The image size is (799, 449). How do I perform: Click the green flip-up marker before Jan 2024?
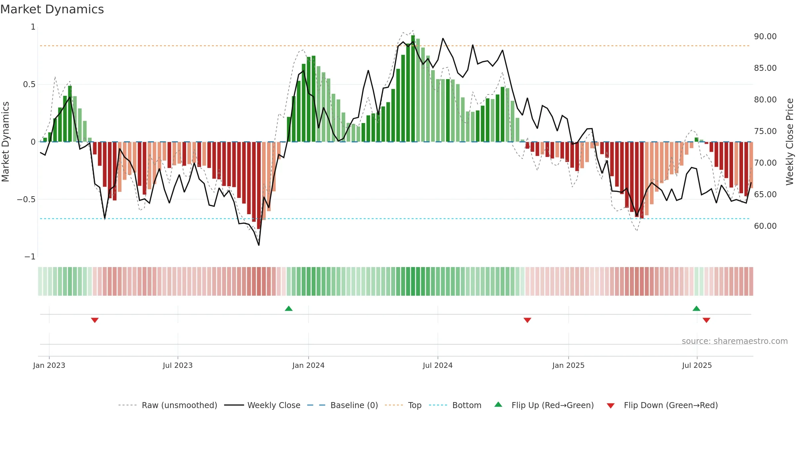(289, 308)
